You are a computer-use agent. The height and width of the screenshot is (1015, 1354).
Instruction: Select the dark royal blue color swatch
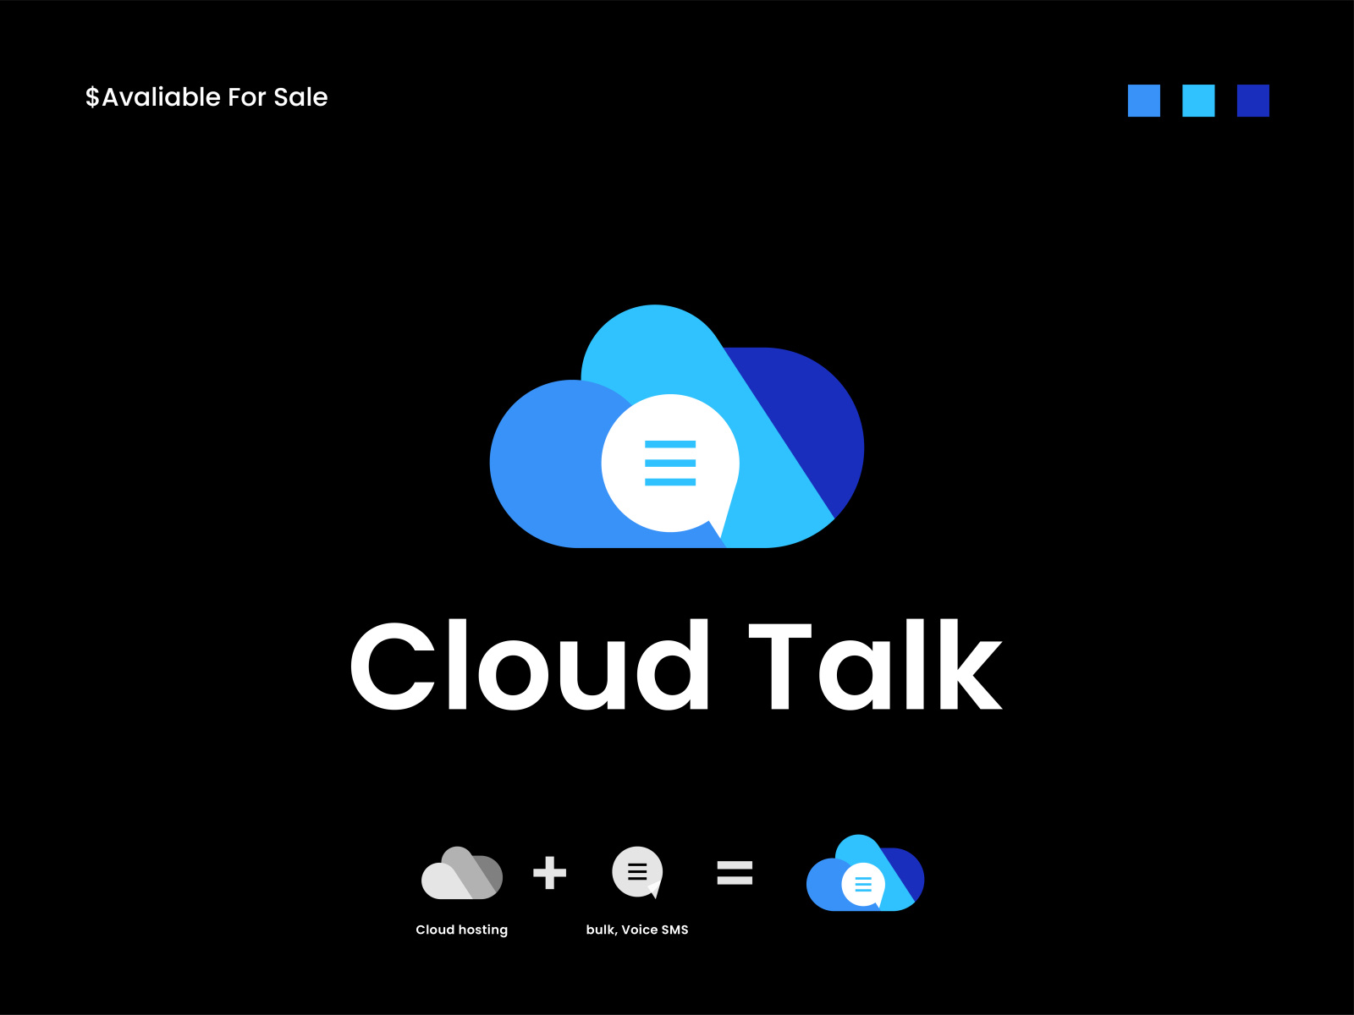pyautogui.click(x=1252, y=101)
